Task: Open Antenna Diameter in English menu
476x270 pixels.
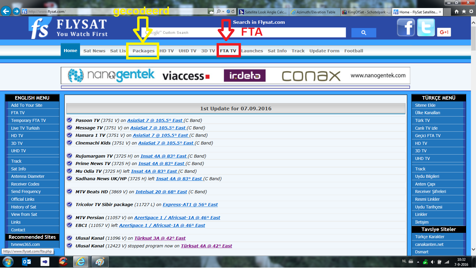Action: click(28, 176)
